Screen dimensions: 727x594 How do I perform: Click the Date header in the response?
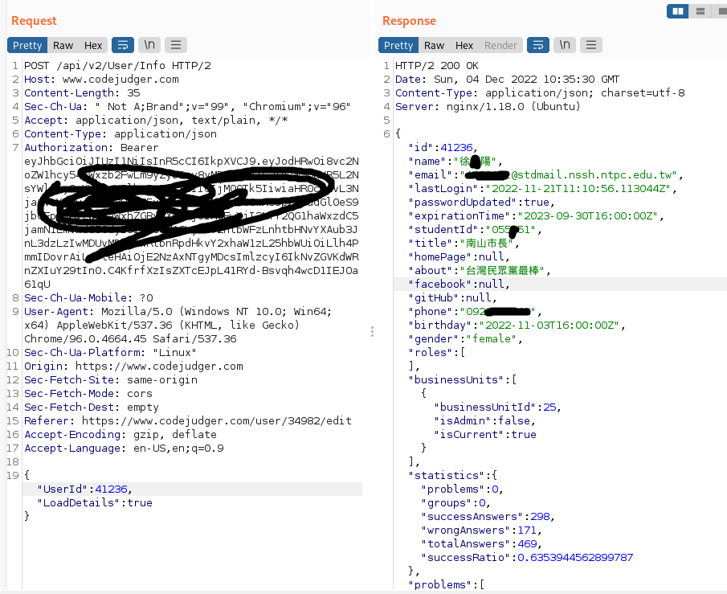[x=507, y=80]
